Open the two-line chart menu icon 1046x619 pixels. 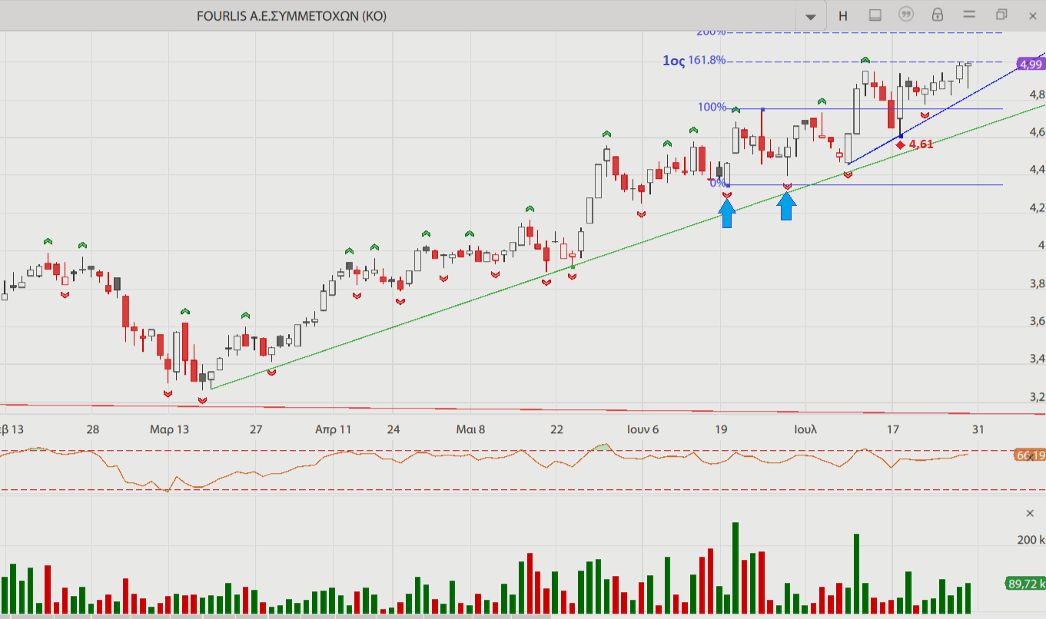(969, 15)
